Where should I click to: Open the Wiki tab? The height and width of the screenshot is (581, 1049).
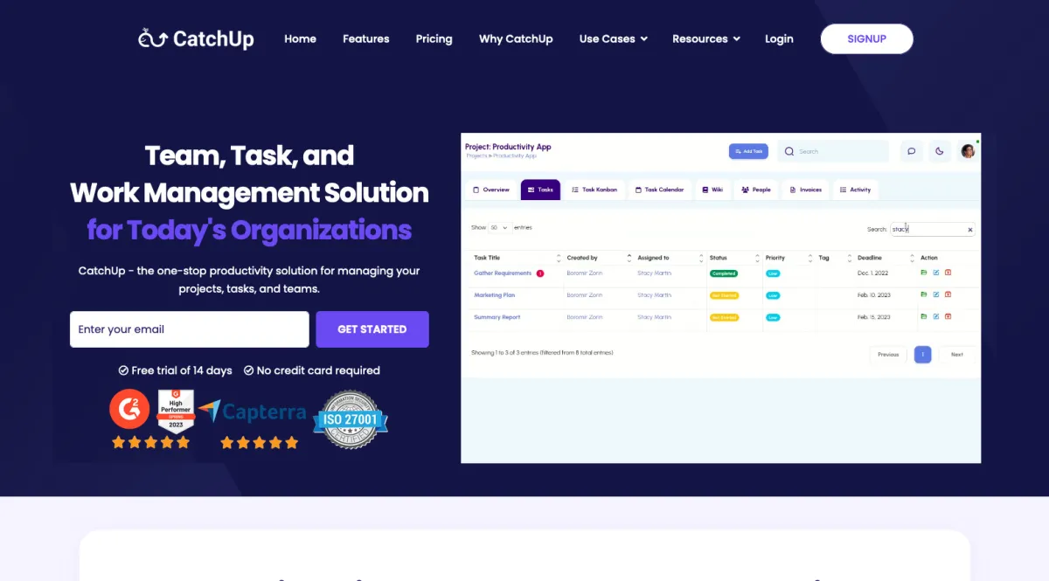[x=713, y=190]
